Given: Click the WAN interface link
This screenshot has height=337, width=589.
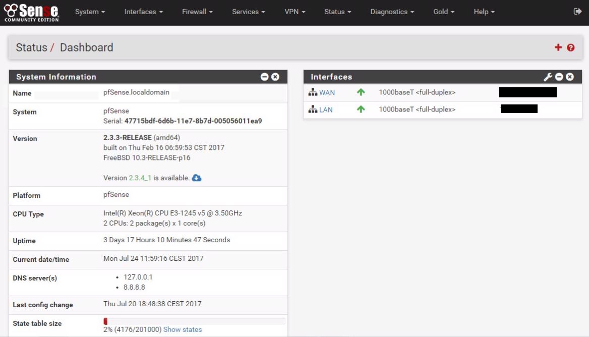Looking at the screenshot, I should tap(327, 93).
